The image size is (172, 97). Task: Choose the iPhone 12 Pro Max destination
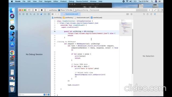point(65,10)
